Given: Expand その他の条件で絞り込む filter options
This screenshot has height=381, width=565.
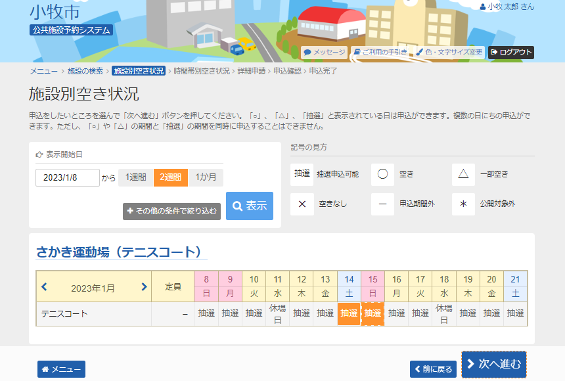Looking at the screenshot, I should [171, 211].
